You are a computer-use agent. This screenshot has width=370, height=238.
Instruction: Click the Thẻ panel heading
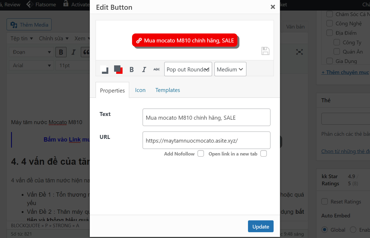(326, 100)
